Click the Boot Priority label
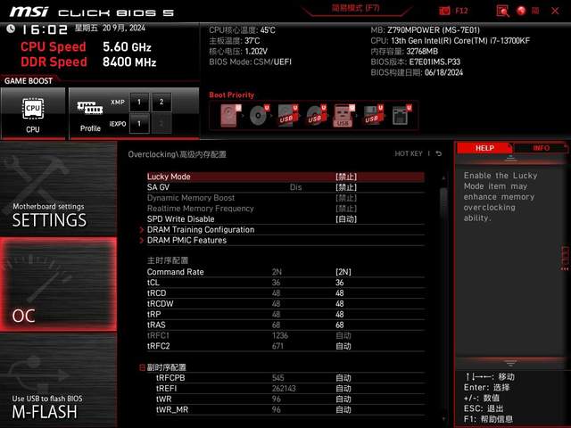Screen dimensions: 571x428 (x=232, y=95)
